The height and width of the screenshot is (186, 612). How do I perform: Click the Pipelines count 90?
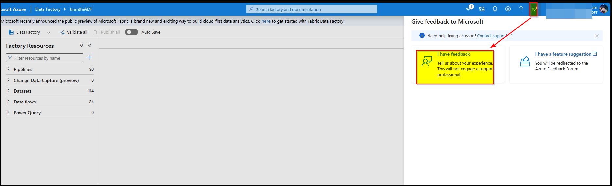91,69
